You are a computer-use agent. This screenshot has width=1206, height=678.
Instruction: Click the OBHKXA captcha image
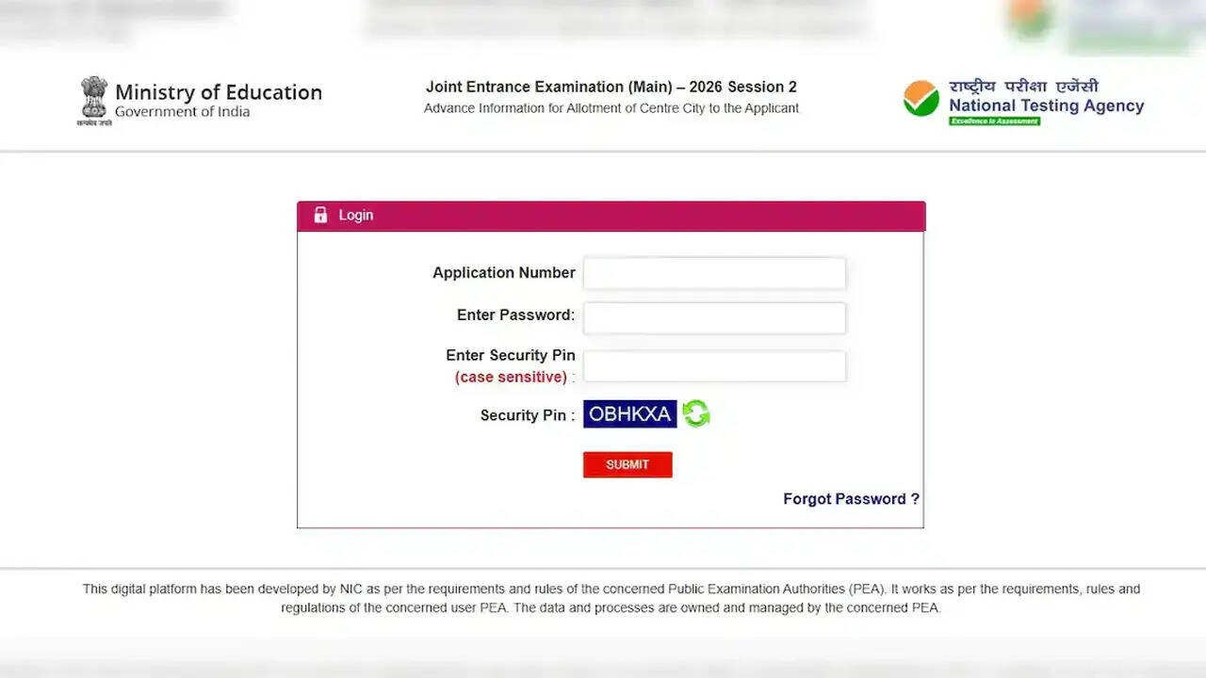coord(629,414)
